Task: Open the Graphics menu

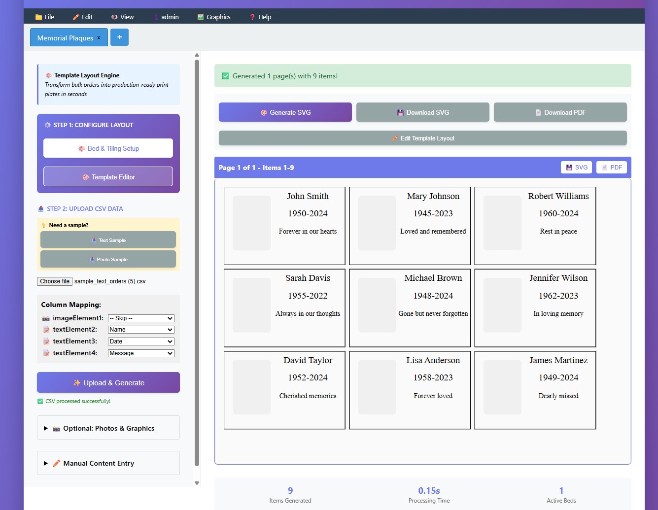Action: point(214,17)
